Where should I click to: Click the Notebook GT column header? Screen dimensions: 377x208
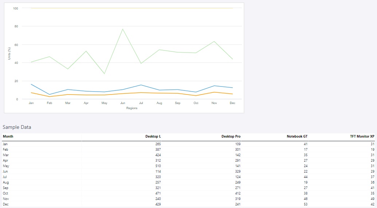pos(297,136)
